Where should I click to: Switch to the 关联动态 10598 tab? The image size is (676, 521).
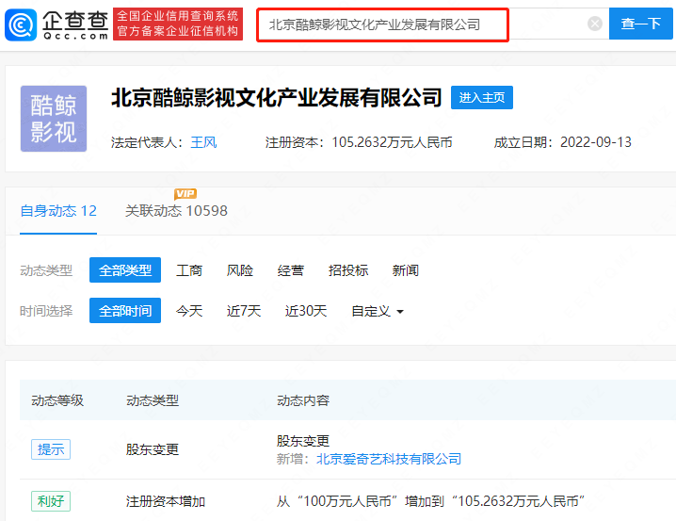[x=176, y=211]
